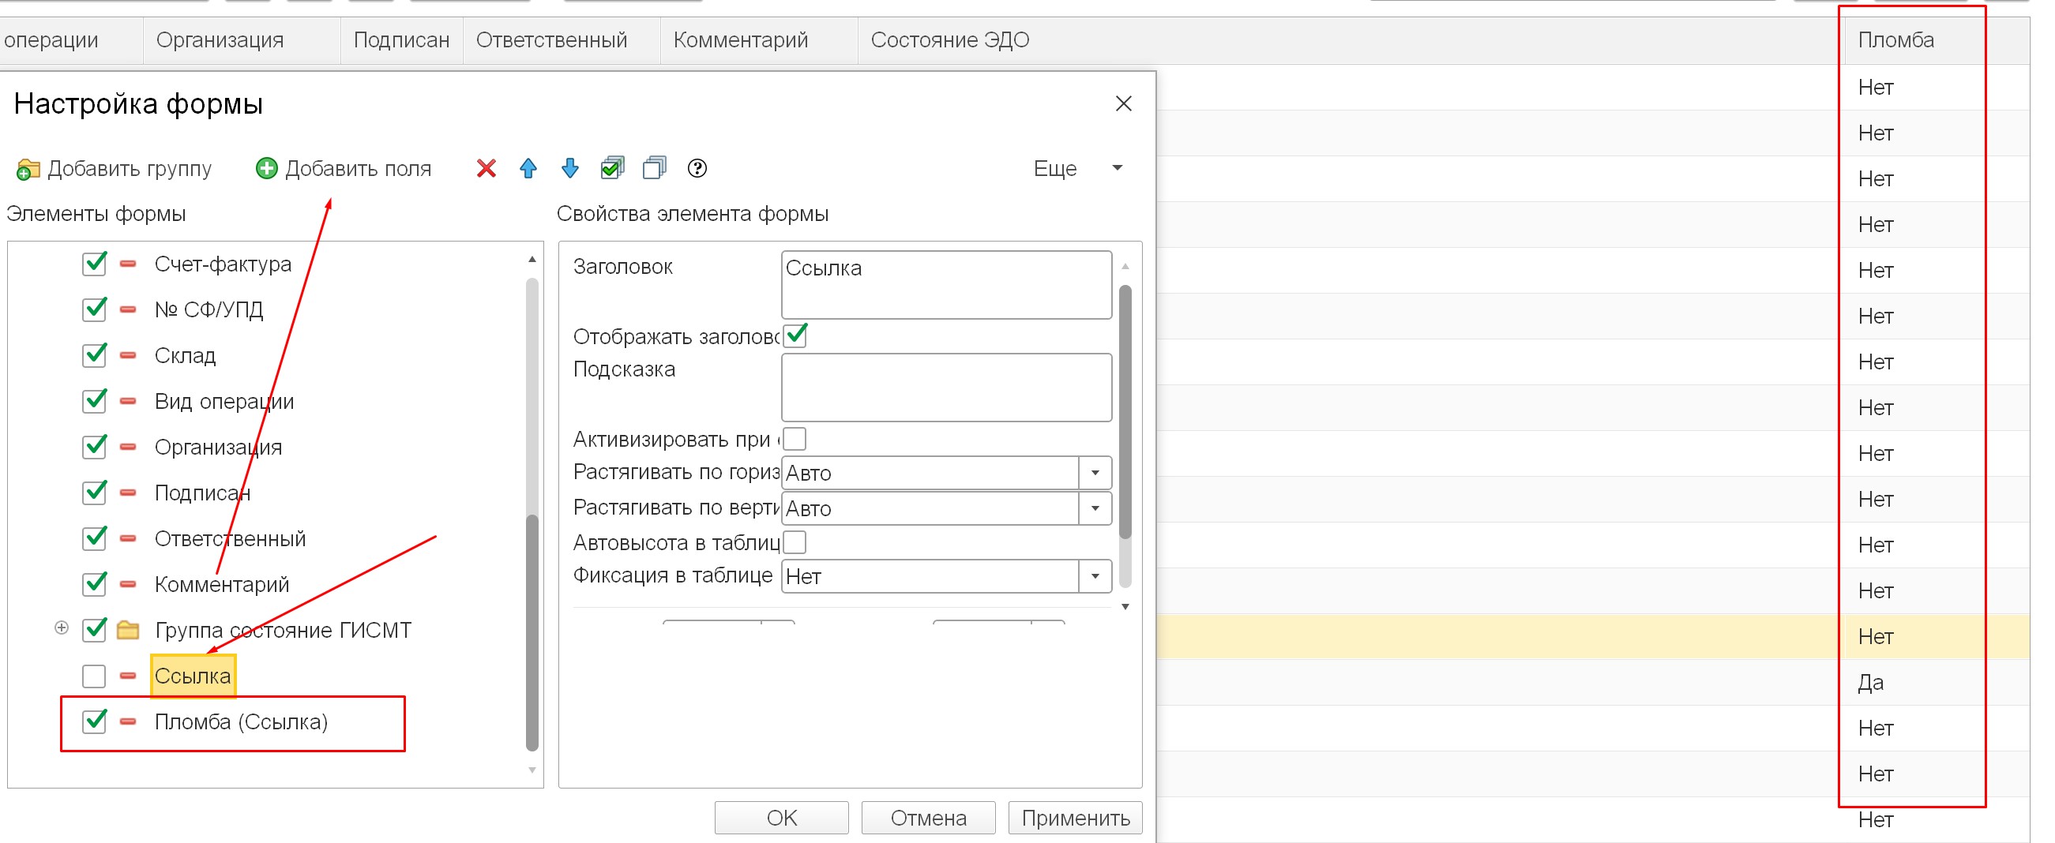This screenshot has height=843, width=2055.
Task: Confirm with the OK button
Action: click(782, 818)
